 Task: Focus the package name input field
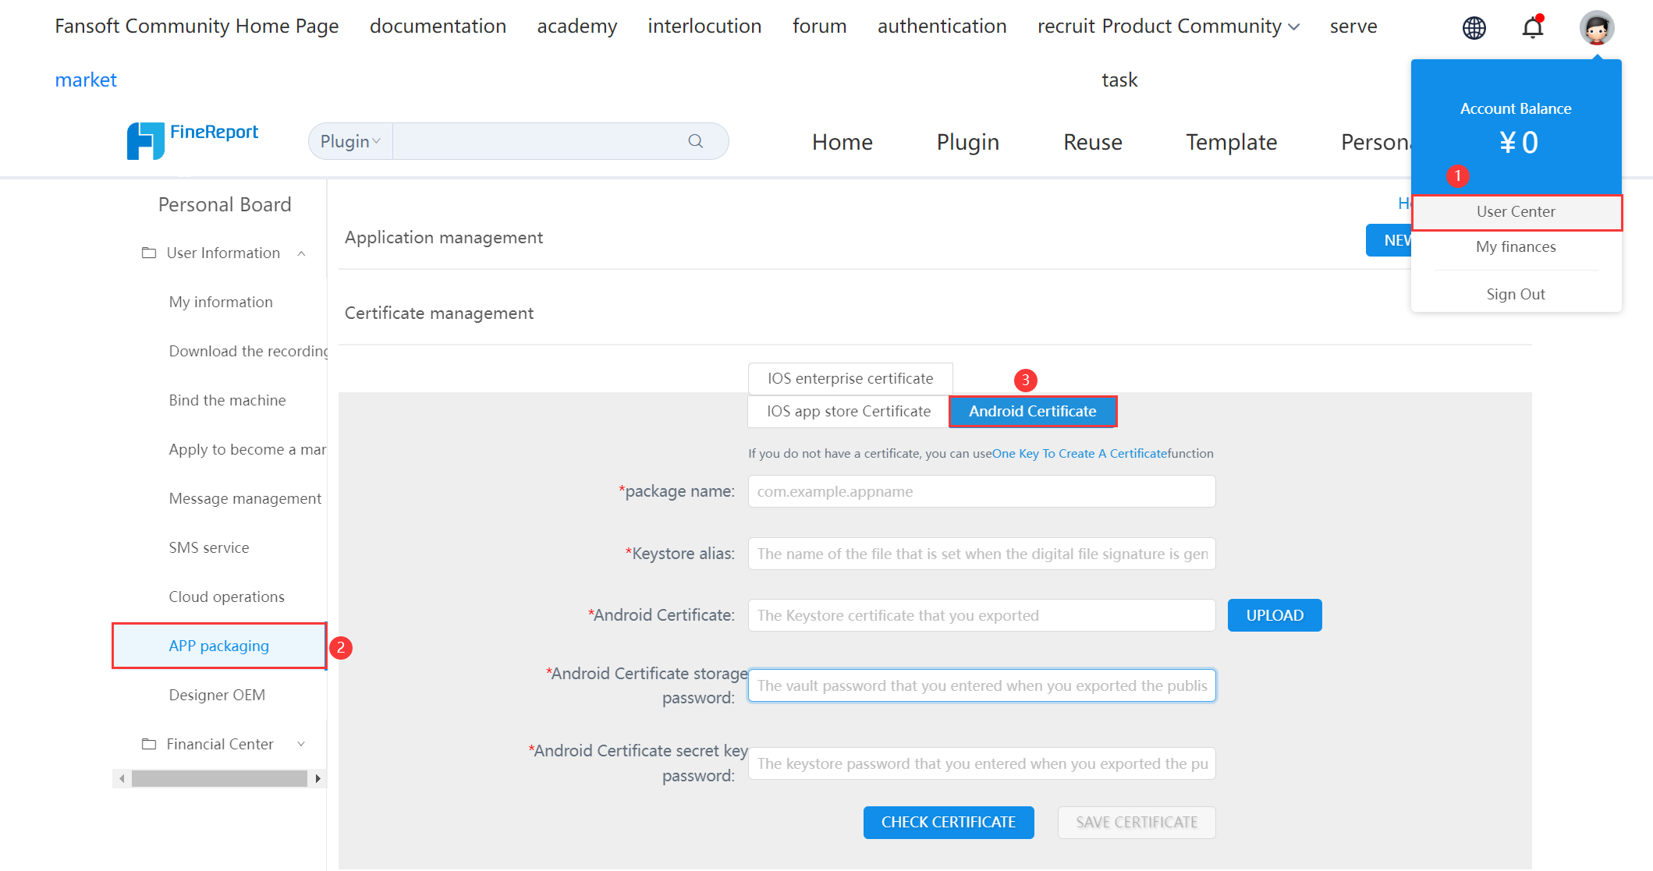(x=981, y=491)
